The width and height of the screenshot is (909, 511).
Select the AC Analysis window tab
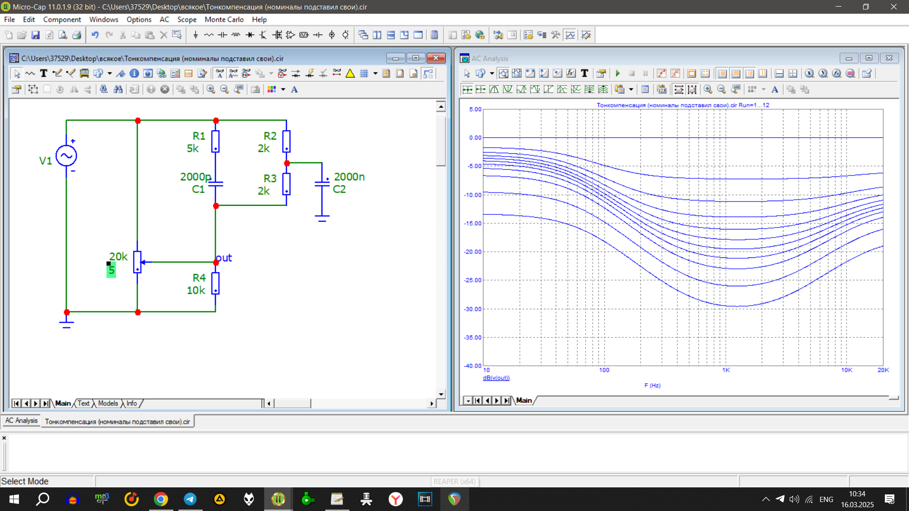pyautogui.click(x=21, y=421)
